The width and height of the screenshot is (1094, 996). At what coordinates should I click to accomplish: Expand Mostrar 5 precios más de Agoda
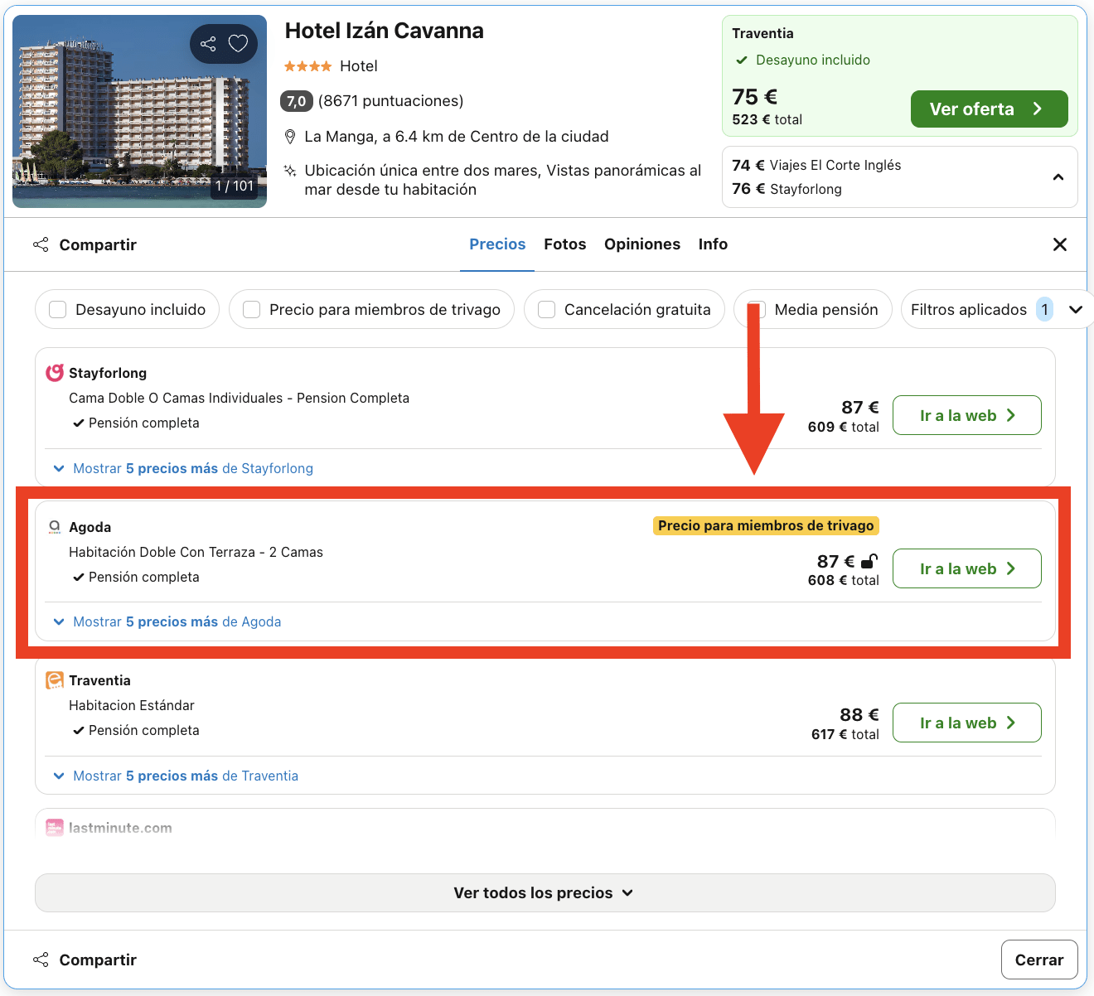coord(177,621)
